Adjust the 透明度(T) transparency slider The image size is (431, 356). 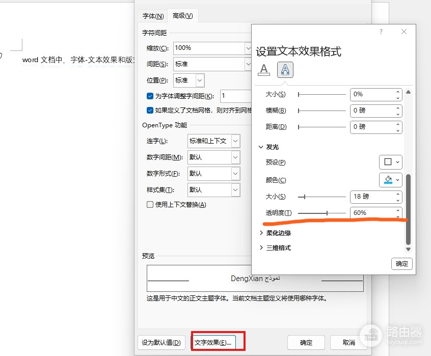click(x=322, y=213)
